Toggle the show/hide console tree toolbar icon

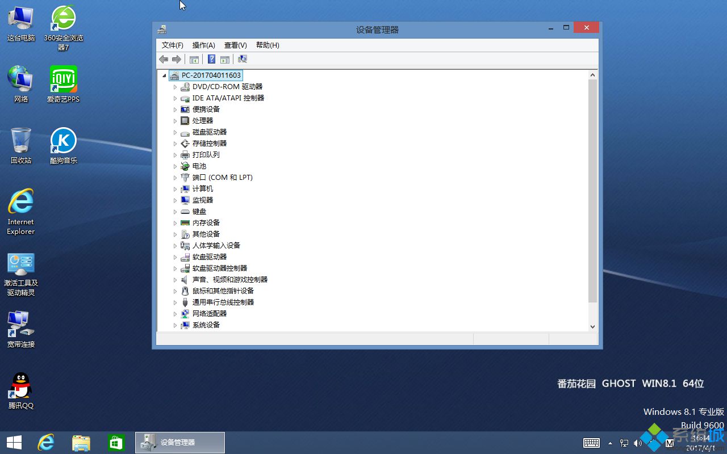(x=194, y=59)
